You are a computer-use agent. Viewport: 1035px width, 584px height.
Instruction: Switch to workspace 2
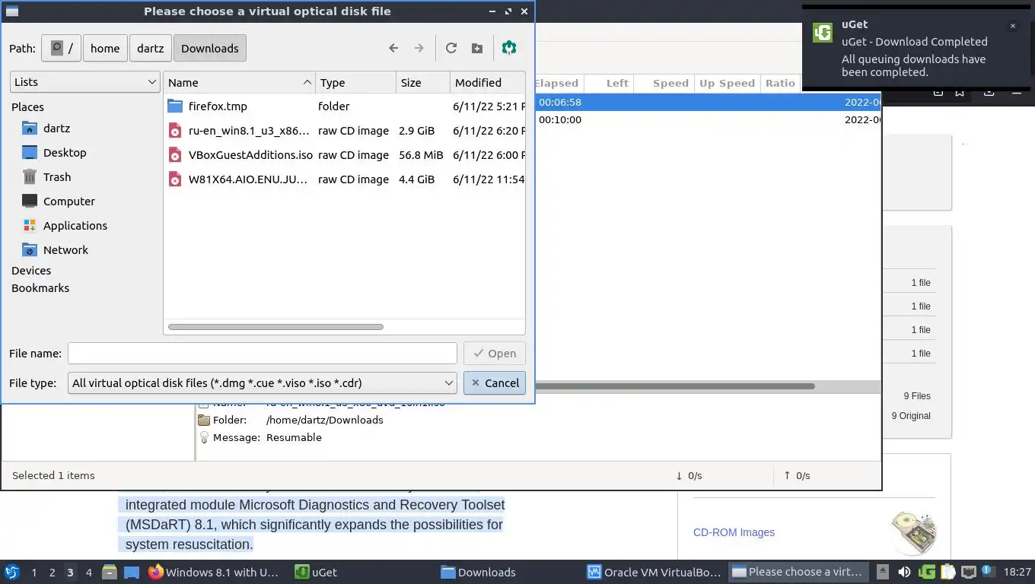pyautogui.click(x=52, y=572)
